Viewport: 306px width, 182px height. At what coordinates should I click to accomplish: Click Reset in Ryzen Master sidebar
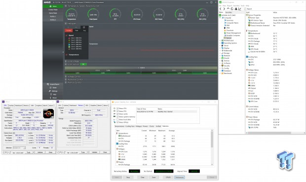(x=53, y=88)
